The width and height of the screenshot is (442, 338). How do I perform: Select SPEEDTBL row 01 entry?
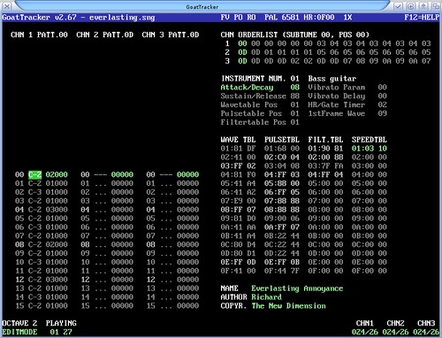(370, 149)
